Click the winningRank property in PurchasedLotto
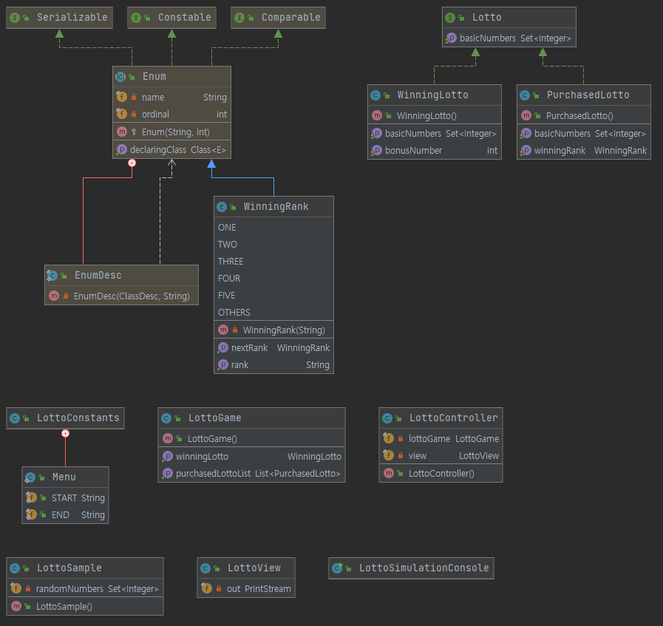This screenshot has width=663, height=626. [x=584, y=151]
